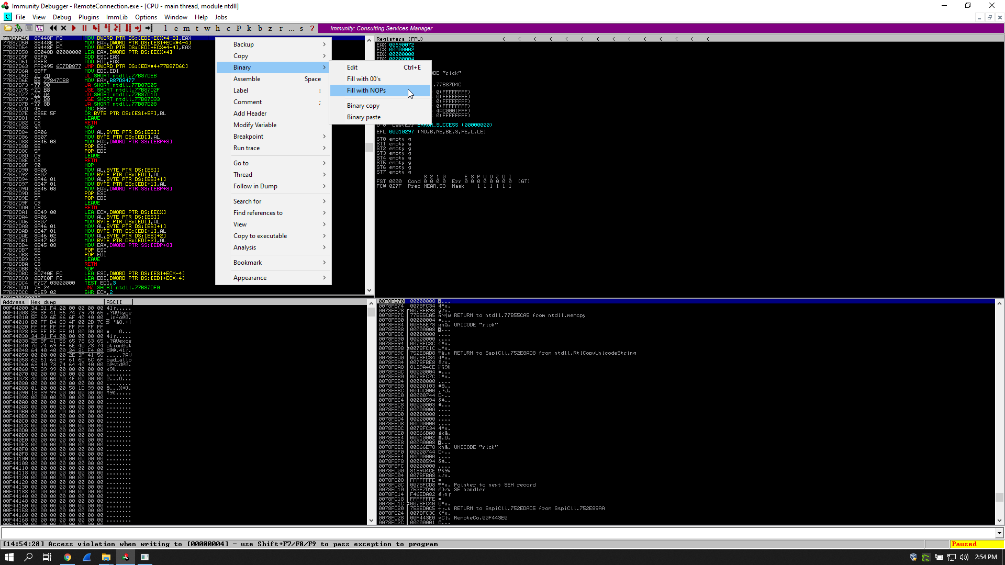Click the Step over icon
The height and width of the screenshot is (565, 1005).
[107, 28]
